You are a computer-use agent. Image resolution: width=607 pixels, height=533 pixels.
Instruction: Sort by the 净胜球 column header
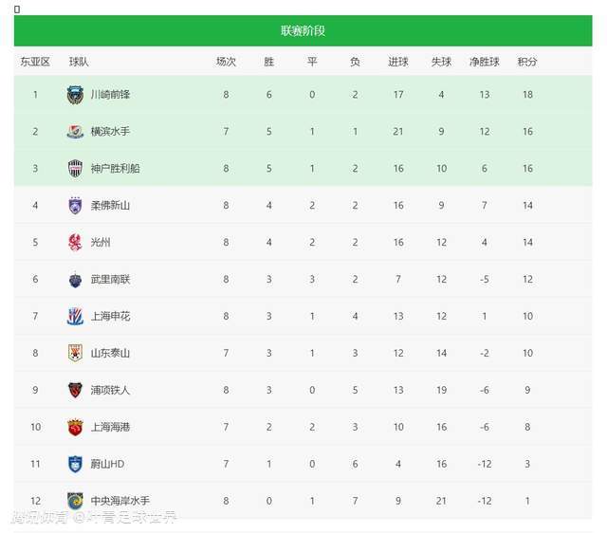click(484, 62)
